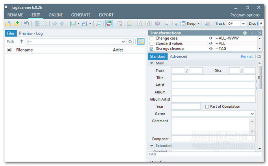
Task: Click the Format link
Action: point(247,57)
